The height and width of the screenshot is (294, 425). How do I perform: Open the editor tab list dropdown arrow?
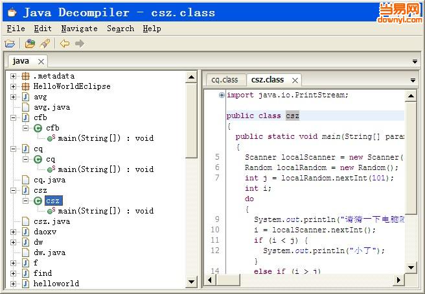(413, 80)
